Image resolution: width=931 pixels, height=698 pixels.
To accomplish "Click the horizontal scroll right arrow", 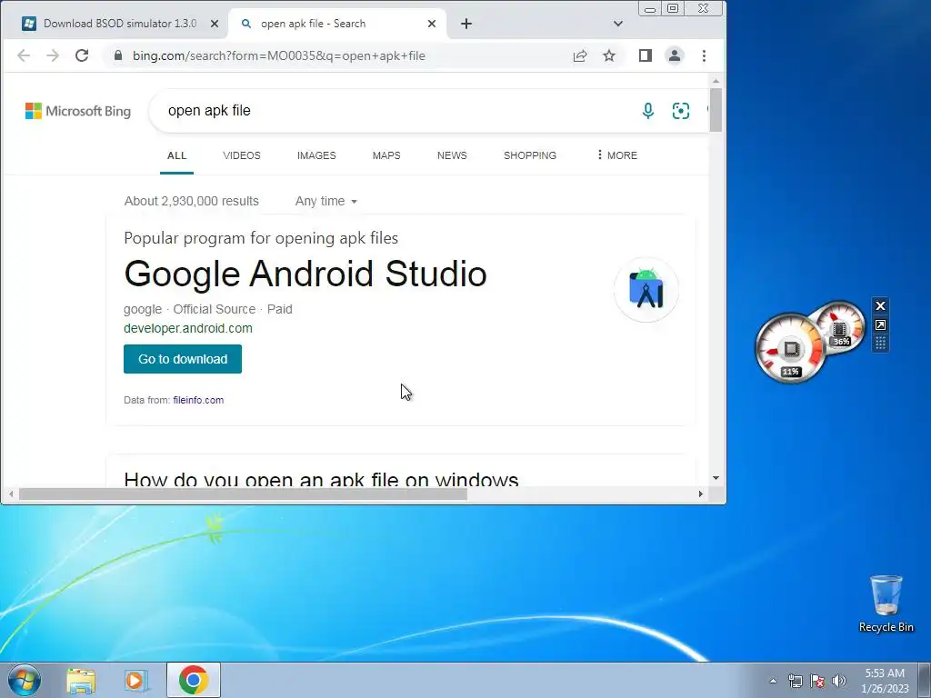I will pos(701,494).
